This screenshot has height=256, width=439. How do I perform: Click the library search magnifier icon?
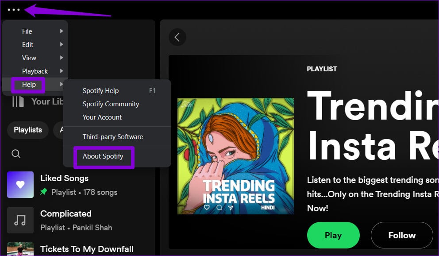click(16, 154)
